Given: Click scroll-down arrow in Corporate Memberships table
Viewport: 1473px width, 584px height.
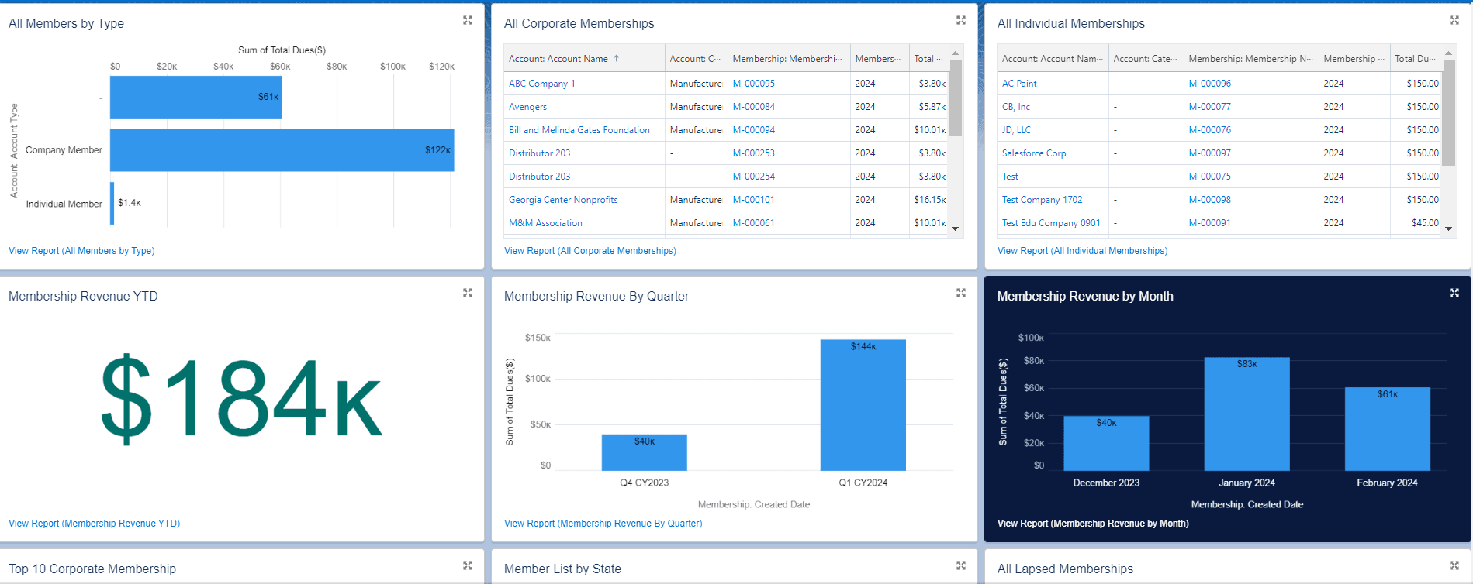Looking at the screenshot, I should [x=956, y=228].
